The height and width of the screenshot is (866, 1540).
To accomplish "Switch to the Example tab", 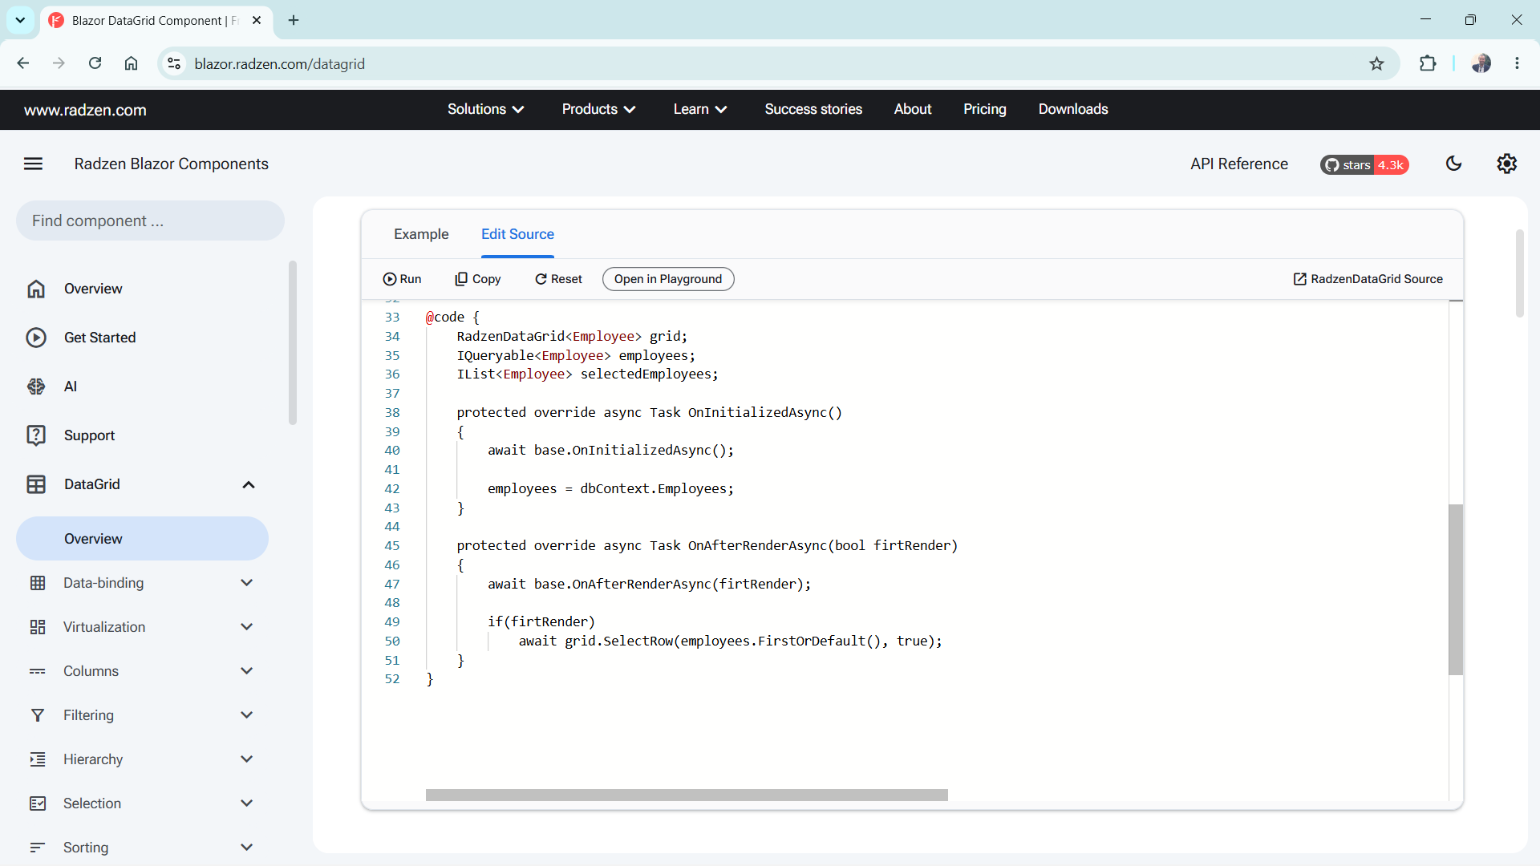I will 421,234.
